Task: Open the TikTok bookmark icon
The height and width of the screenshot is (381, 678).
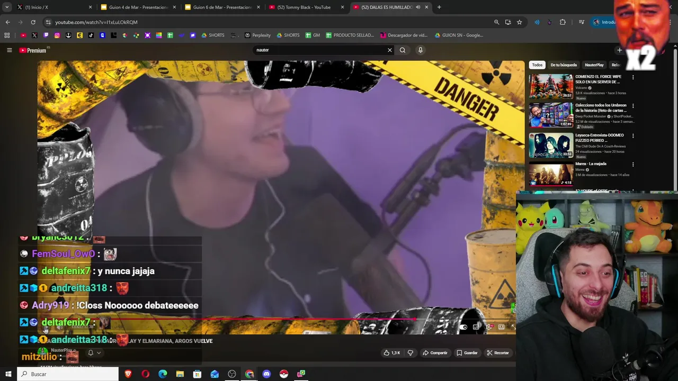Action: click(x=91, y=35)
